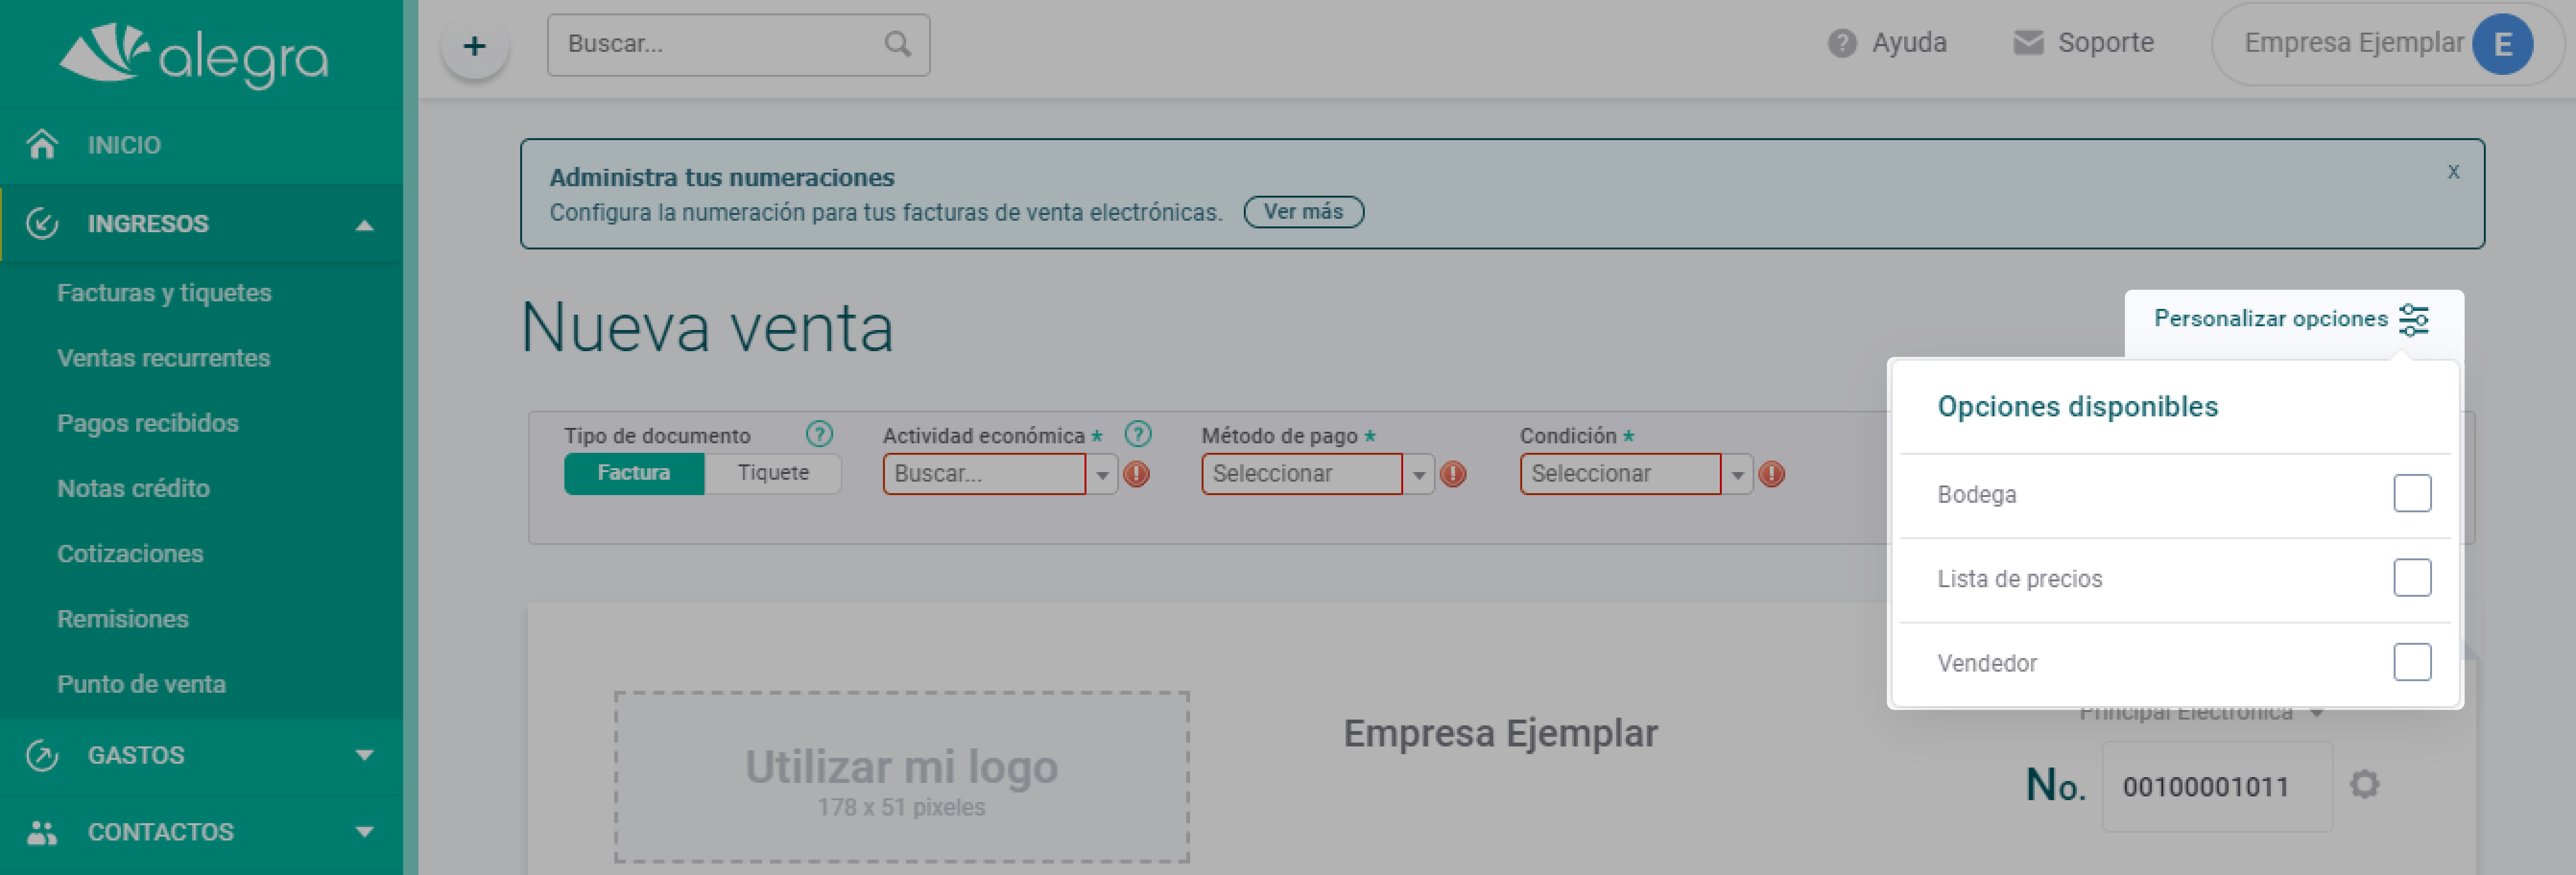Select Factura document type
The image size is (2576, 875).
[x=634, y=473]
